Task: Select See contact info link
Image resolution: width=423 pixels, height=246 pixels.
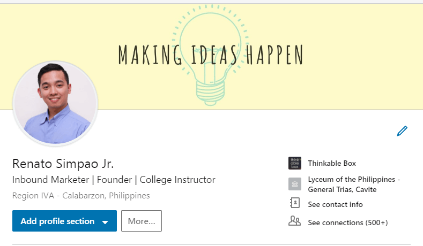Action: click(335, 204)
